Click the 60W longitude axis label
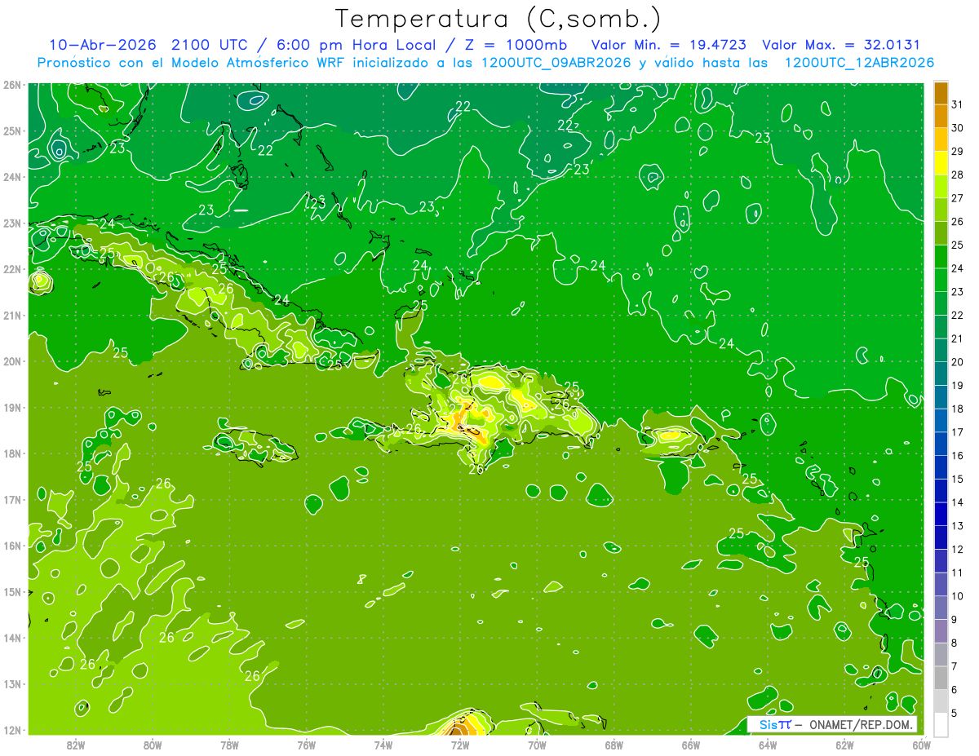 click(x=922, y=745)
